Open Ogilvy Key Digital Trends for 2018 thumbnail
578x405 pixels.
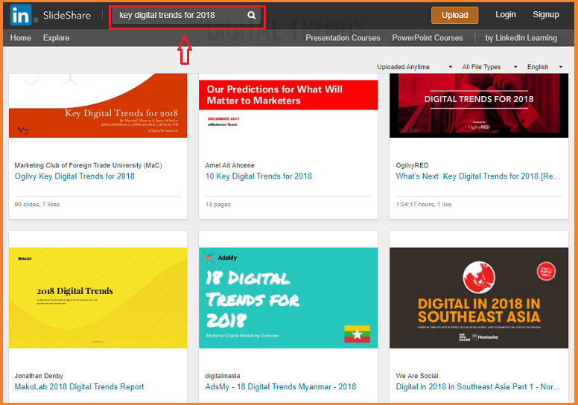(98, 106)
